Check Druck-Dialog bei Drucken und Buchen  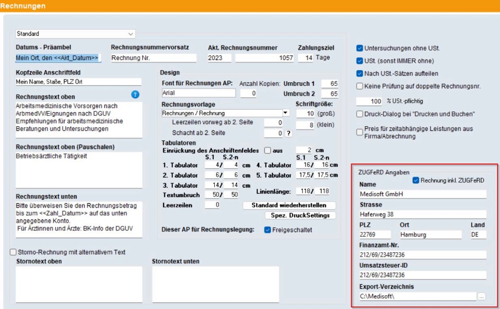click(360, 114)
